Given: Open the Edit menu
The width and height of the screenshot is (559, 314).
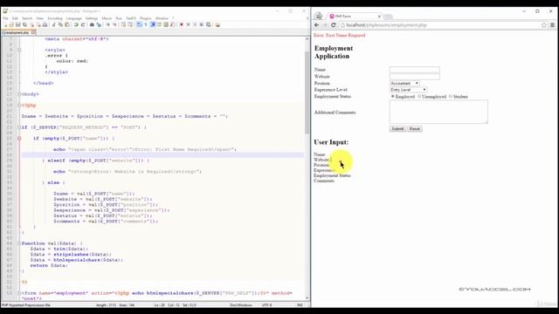Looking at the screenshot, I should tap(15, 18).
